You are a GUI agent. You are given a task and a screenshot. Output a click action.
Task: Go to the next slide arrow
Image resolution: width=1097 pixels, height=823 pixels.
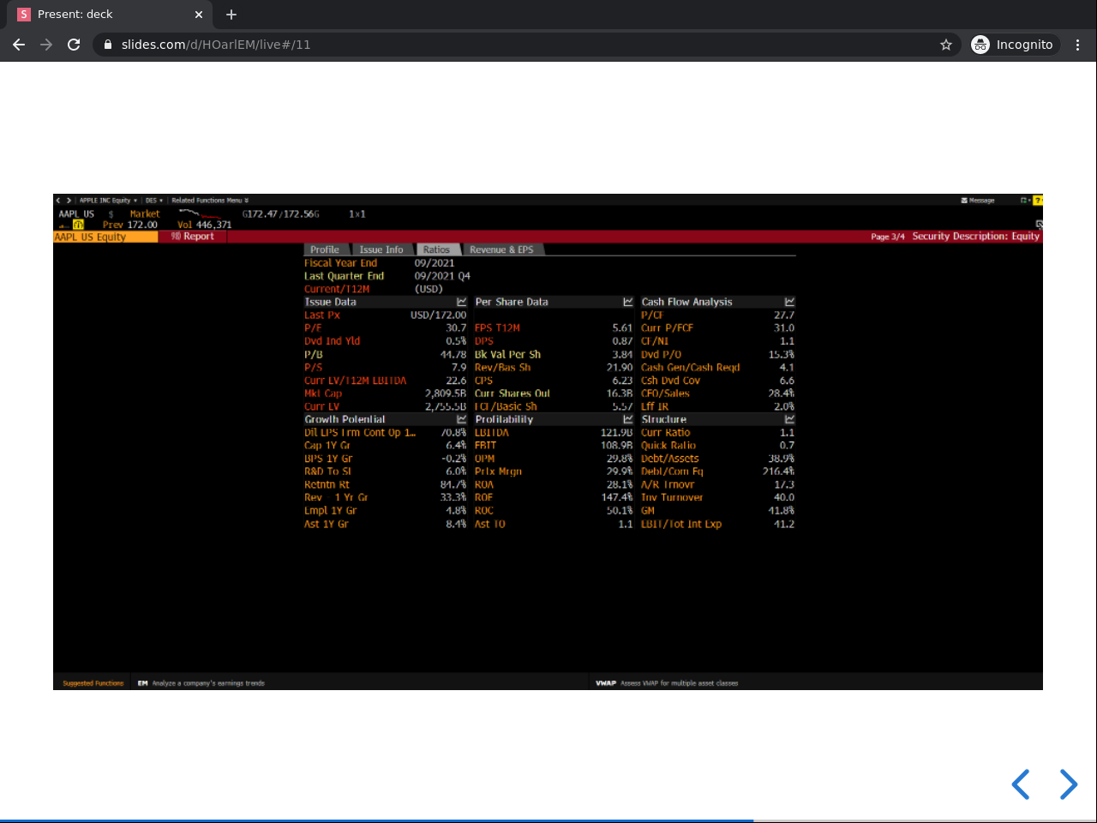click(1068, 784)
